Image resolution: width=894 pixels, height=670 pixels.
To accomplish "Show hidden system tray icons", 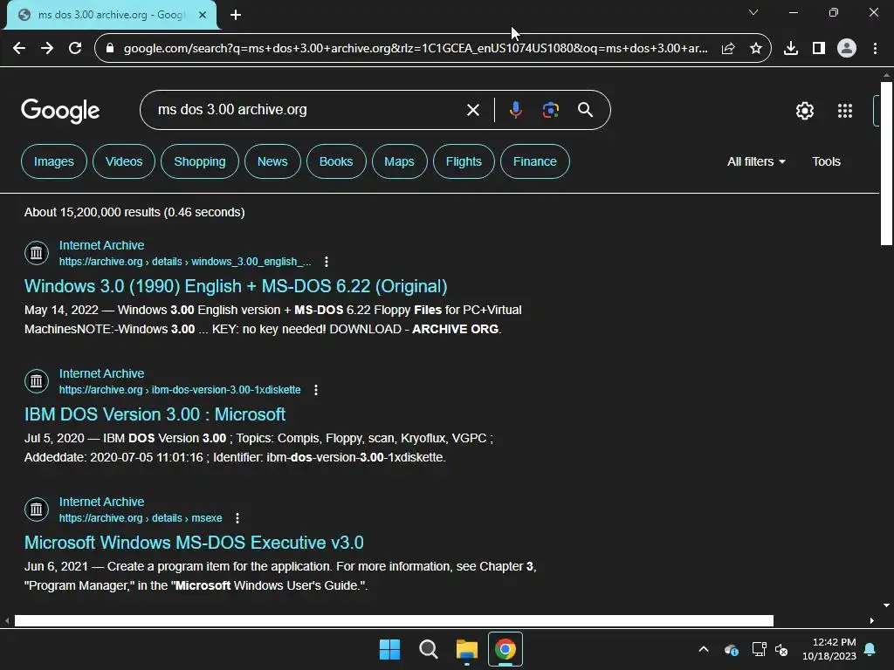I will click(x=704, y=649).
